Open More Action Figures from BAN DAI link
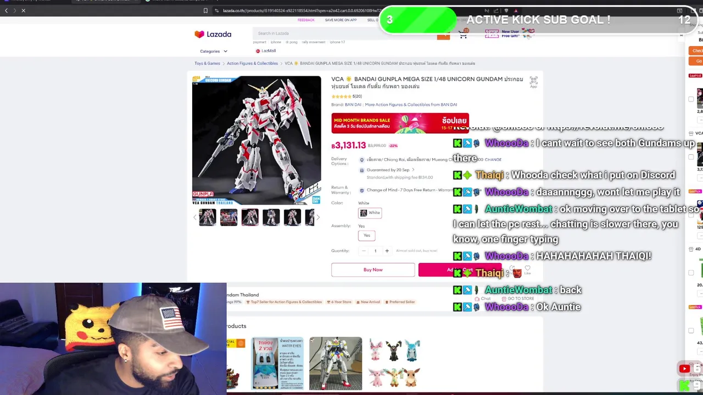 (411, 105)
